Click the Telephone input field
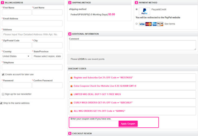Image resolution: width=198 pixels, height=136 pixels. point(32,67)
